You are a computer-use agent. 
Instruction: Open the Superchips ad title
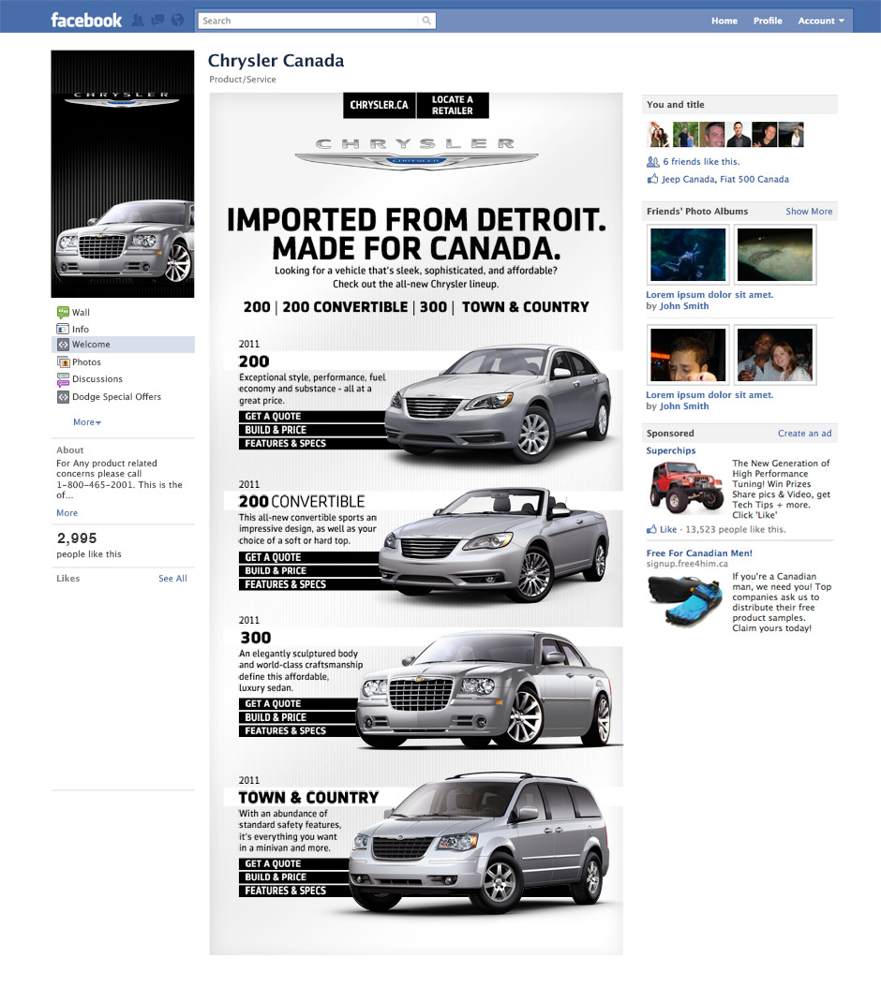670,450
